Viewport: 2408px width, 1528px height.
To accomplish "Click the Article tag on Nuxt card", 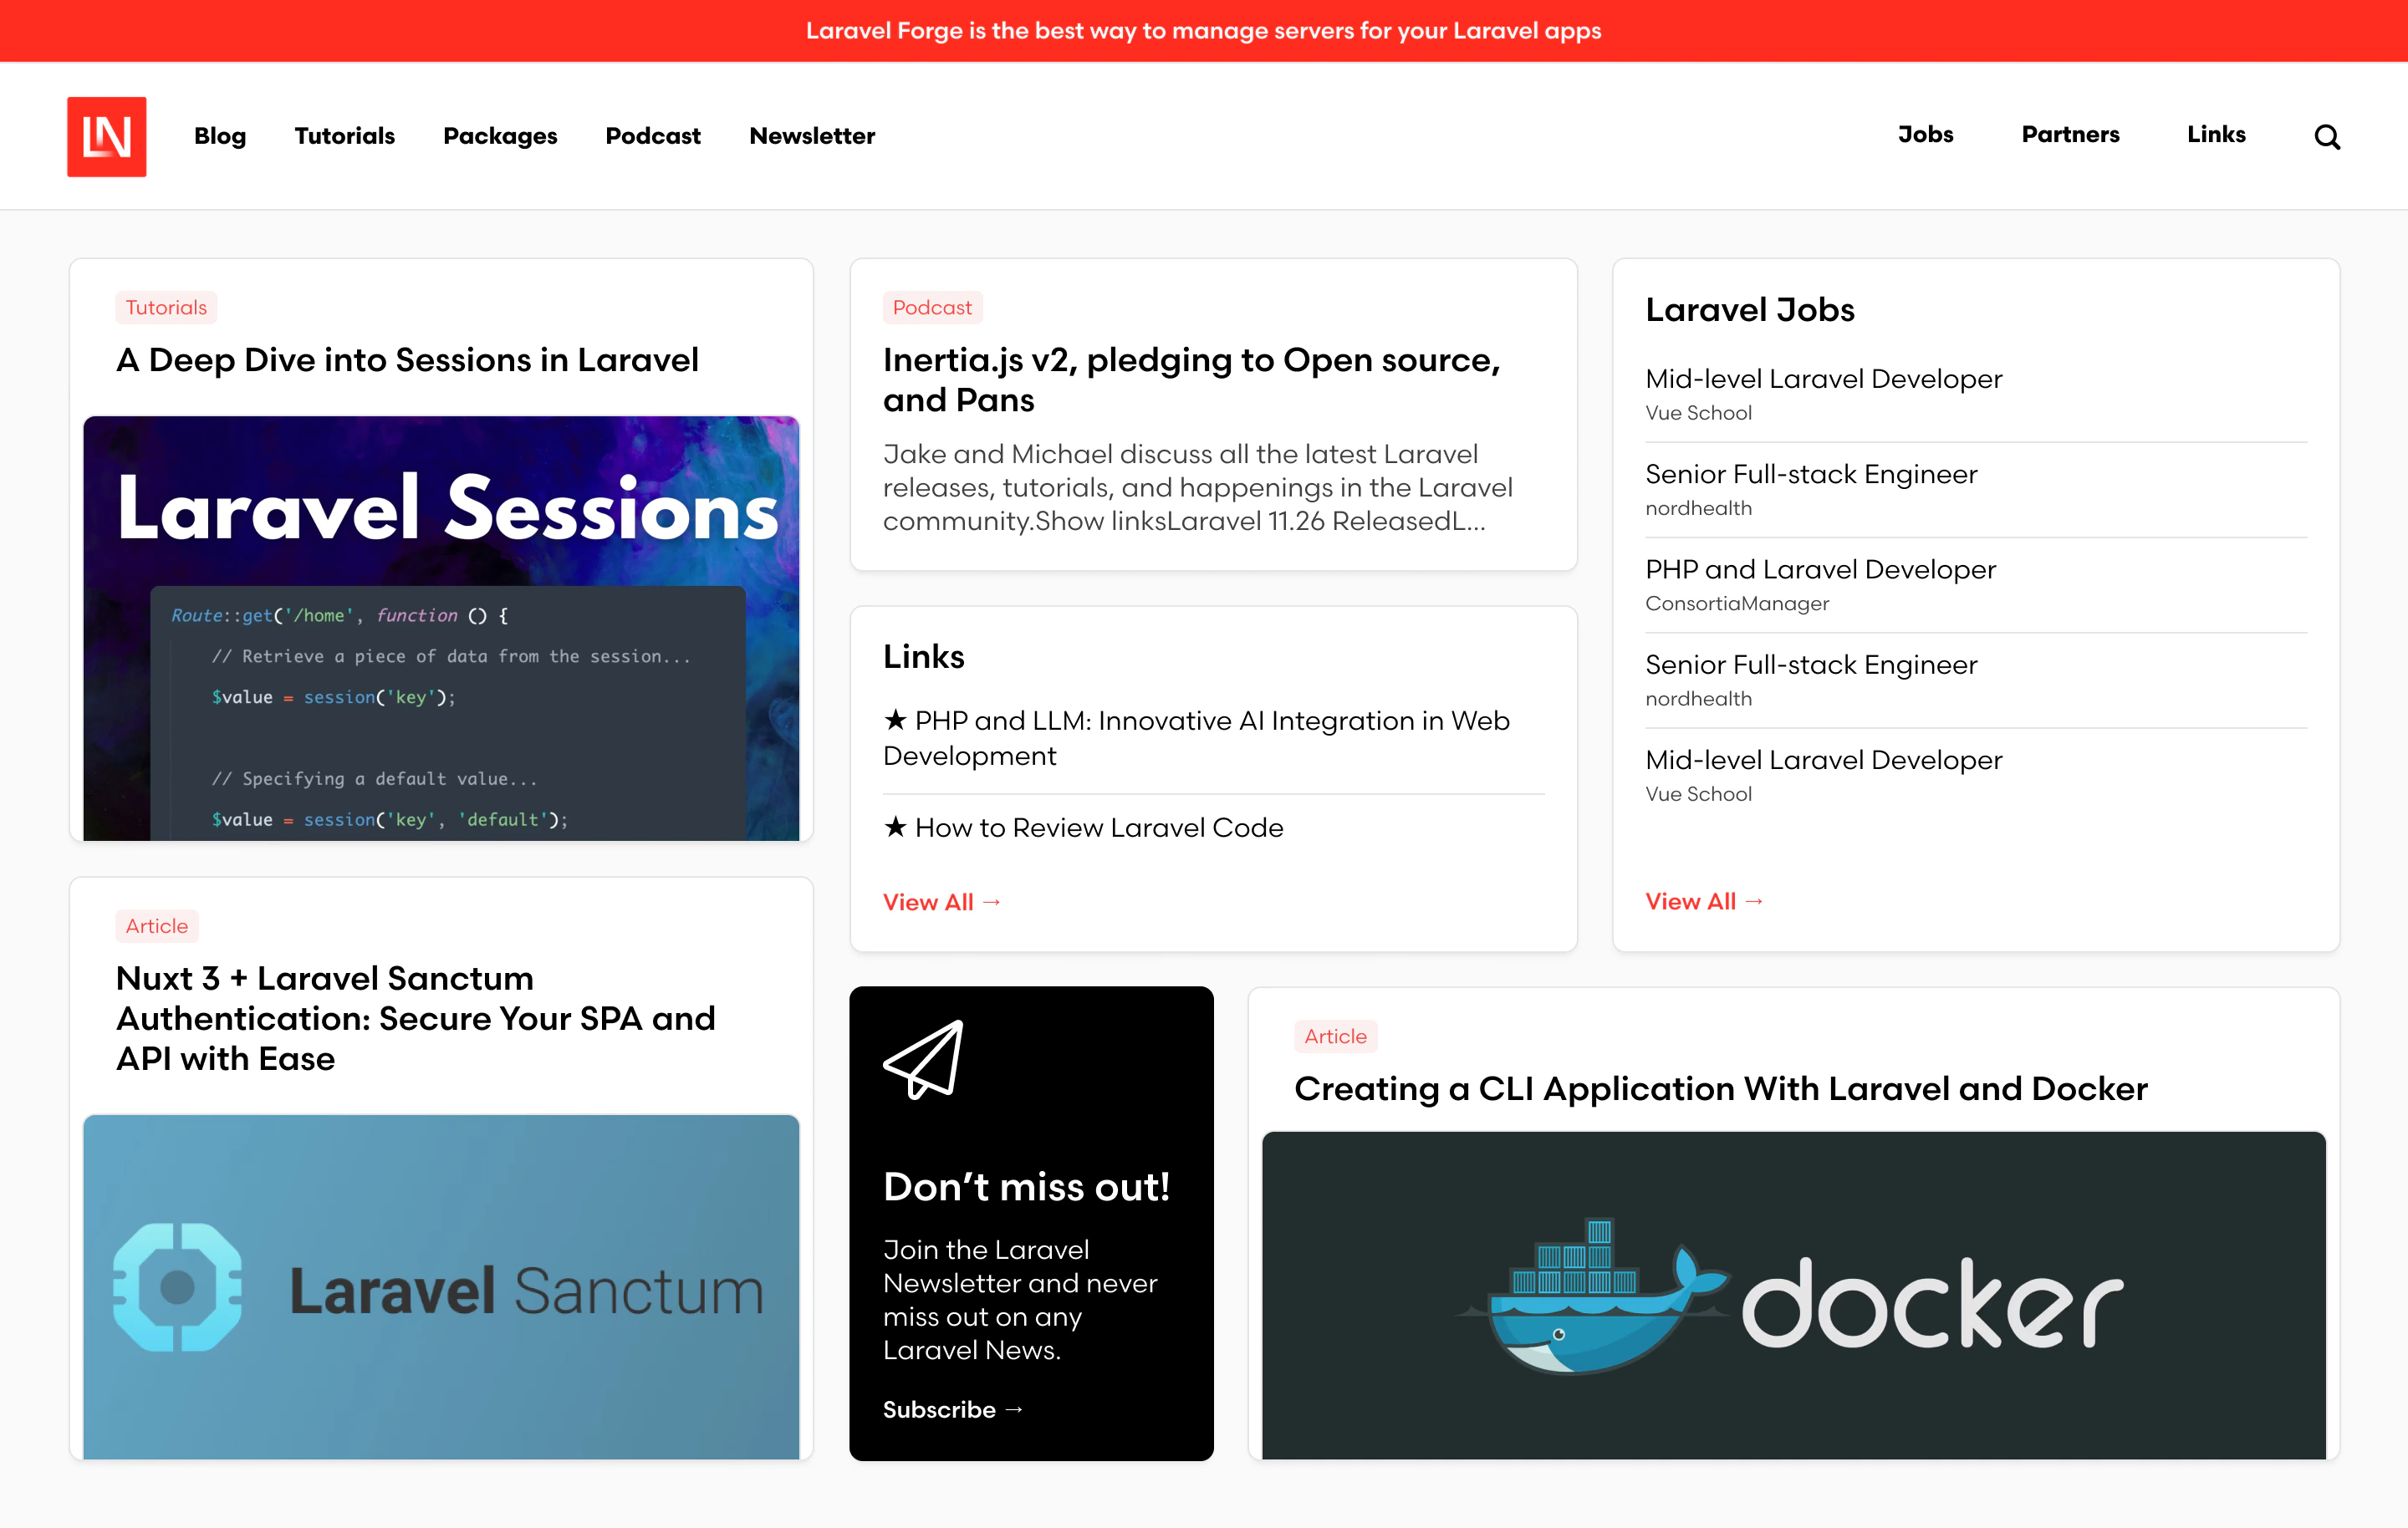I will click(x=157, y=926).
